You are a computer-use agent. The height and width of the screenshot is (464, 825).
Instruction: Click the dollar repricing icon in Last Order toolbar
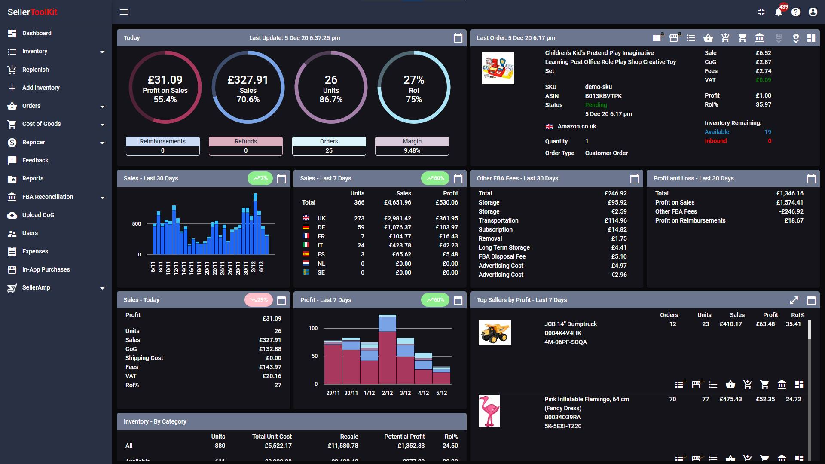point(795,38)
